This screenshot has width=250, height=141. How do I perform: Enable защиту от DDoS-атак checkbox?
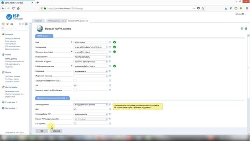pyautogui.click(x=75, y=90)
